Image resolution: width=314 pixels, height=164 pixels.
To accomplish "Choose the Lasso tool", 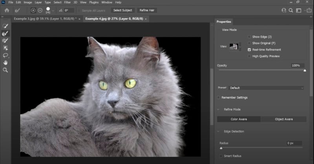I will (x=5, y=55).
